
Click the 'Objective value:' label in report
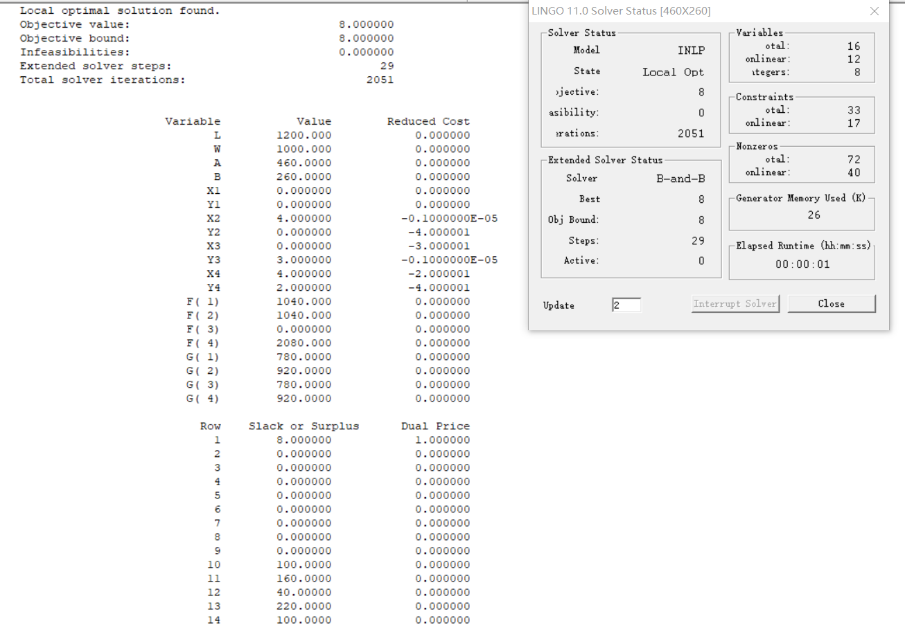click(x=75, y=25)
